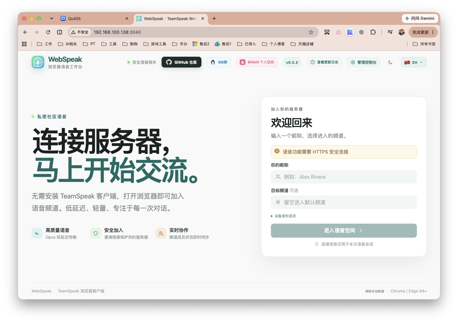The height and width of the screenshot is (323, 458).
Task: Open the 工作 bookmark folder
Action: coord(44,44)
